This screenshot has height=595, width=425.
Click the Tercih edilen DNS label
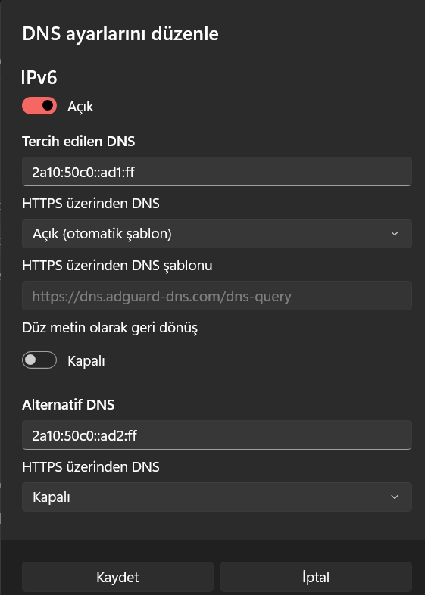pyautogui.click(x=79, y=141)
